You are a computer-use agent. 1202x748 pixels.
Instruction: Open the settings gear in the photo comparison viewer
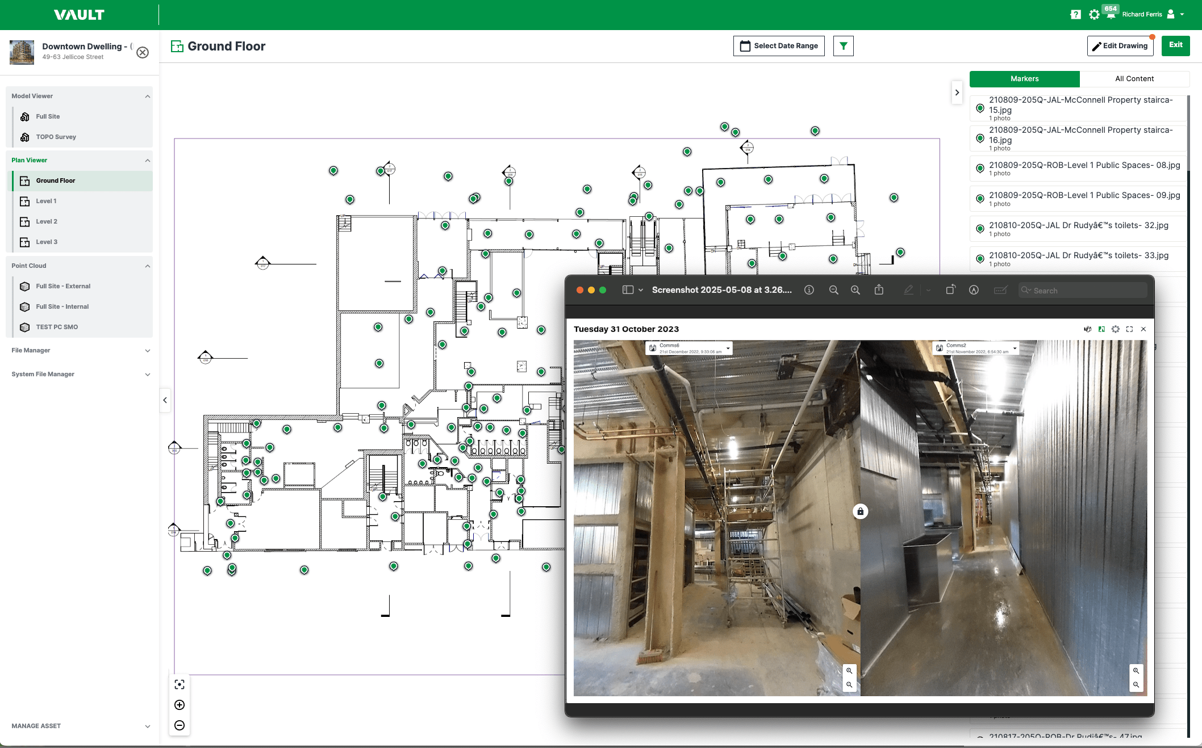coord(1116,329)
